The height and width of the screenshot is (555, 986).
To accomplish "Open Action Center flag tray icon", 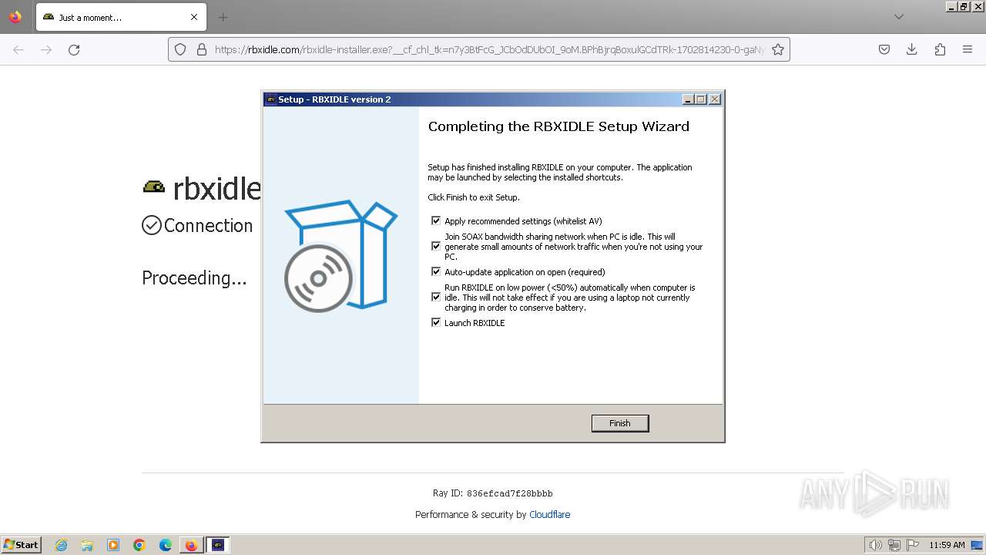I will coord(913,545).
